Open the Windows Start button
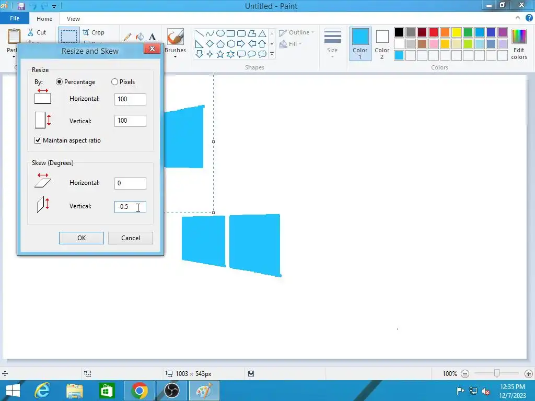 [13, 391]
